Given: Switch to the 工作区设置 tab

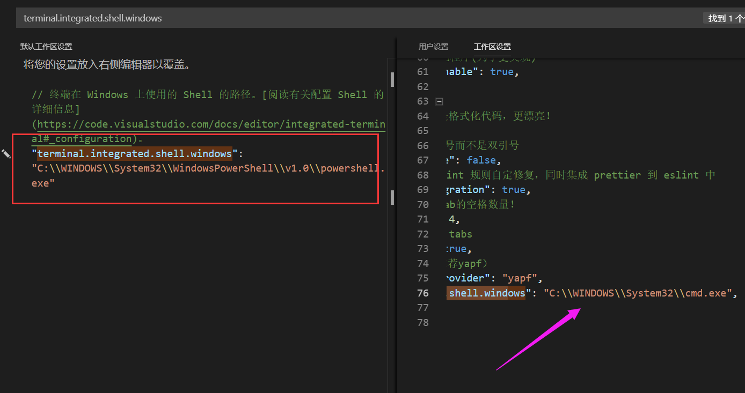Looking at the screenshot, I should [x=492, y=47].
